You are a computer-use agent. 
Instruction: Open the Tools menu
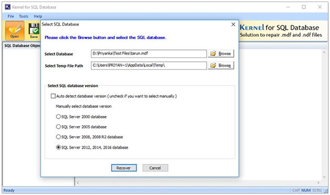pyautogui.click(x=24, y=16)
